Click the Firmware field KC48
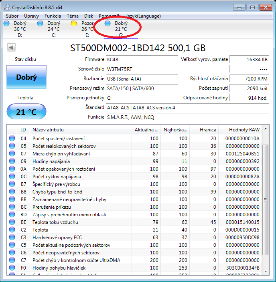 142,60
